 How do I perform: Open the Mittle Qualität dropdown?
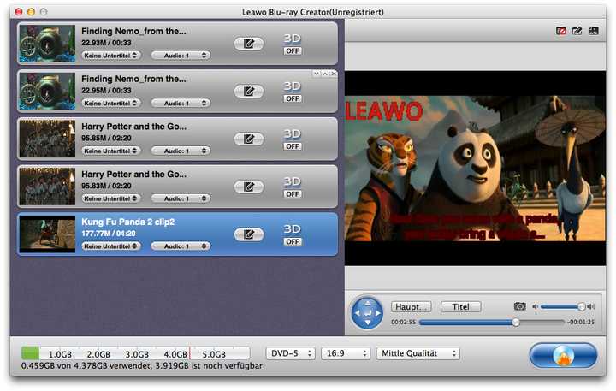click(418, 353)
